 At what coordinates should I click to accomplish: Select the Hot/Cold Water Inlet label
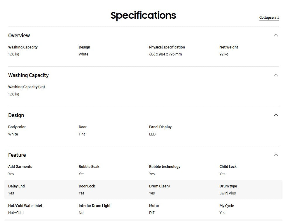pos(25,206)
